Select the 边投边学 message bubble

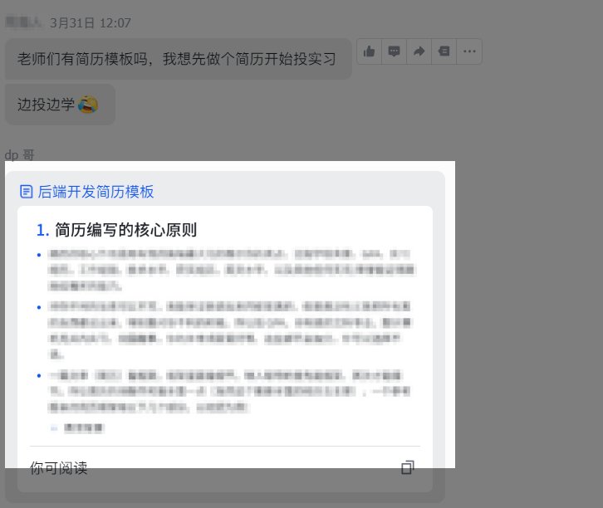click(x=60, y=105)
